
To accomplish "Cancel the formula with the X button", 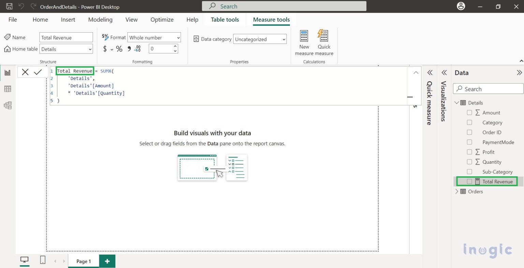I will coord(25,72).
